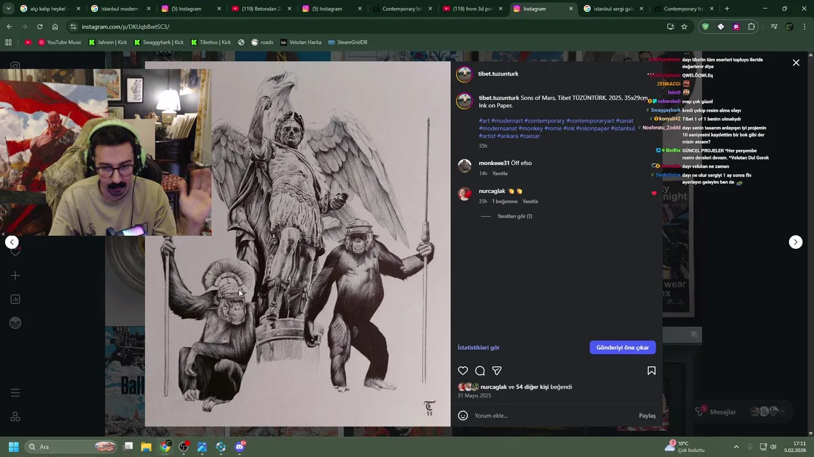Open File Explorer from taskbar

[x=146, y=447]
